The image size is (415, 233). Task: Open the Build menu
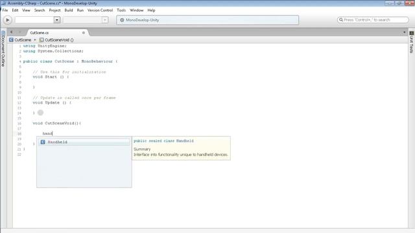pyautogui.click(x=69, y=10)
